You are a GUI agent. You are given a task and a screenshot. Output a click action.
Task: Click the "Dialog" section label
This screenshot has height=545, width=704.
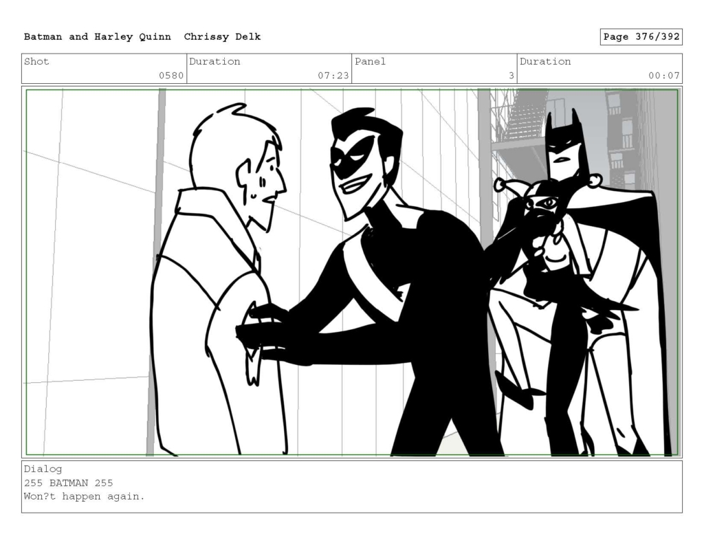[x=43, y=469]
